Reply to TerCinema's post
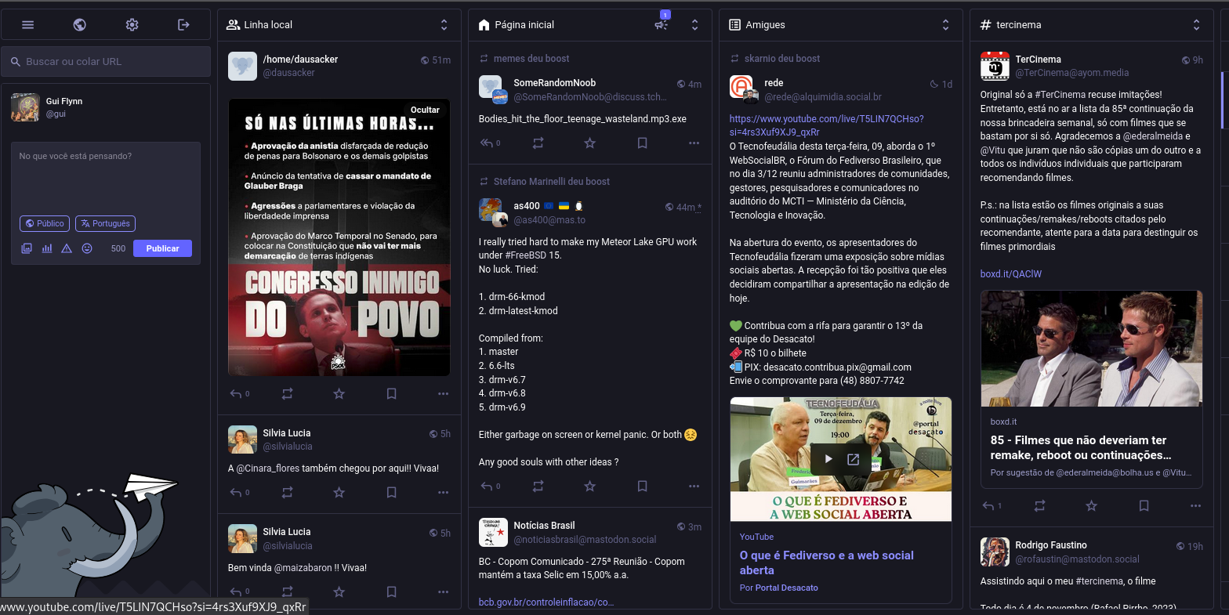This screenshot has width=1229, height=615. click(x=988, y=505)
